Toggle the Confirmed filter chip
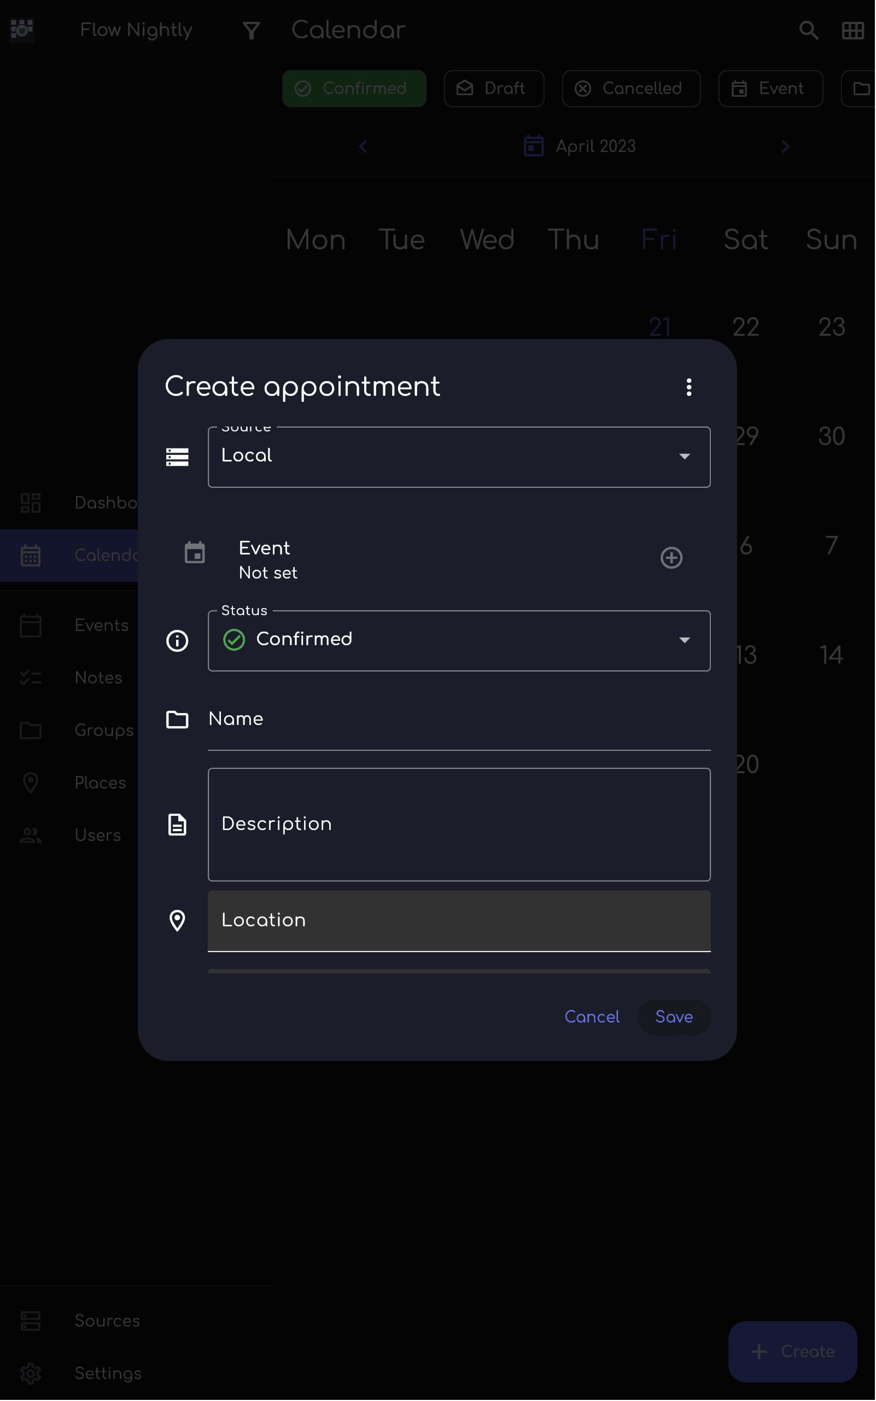The image size is (876, 1401). click(353, 89)
